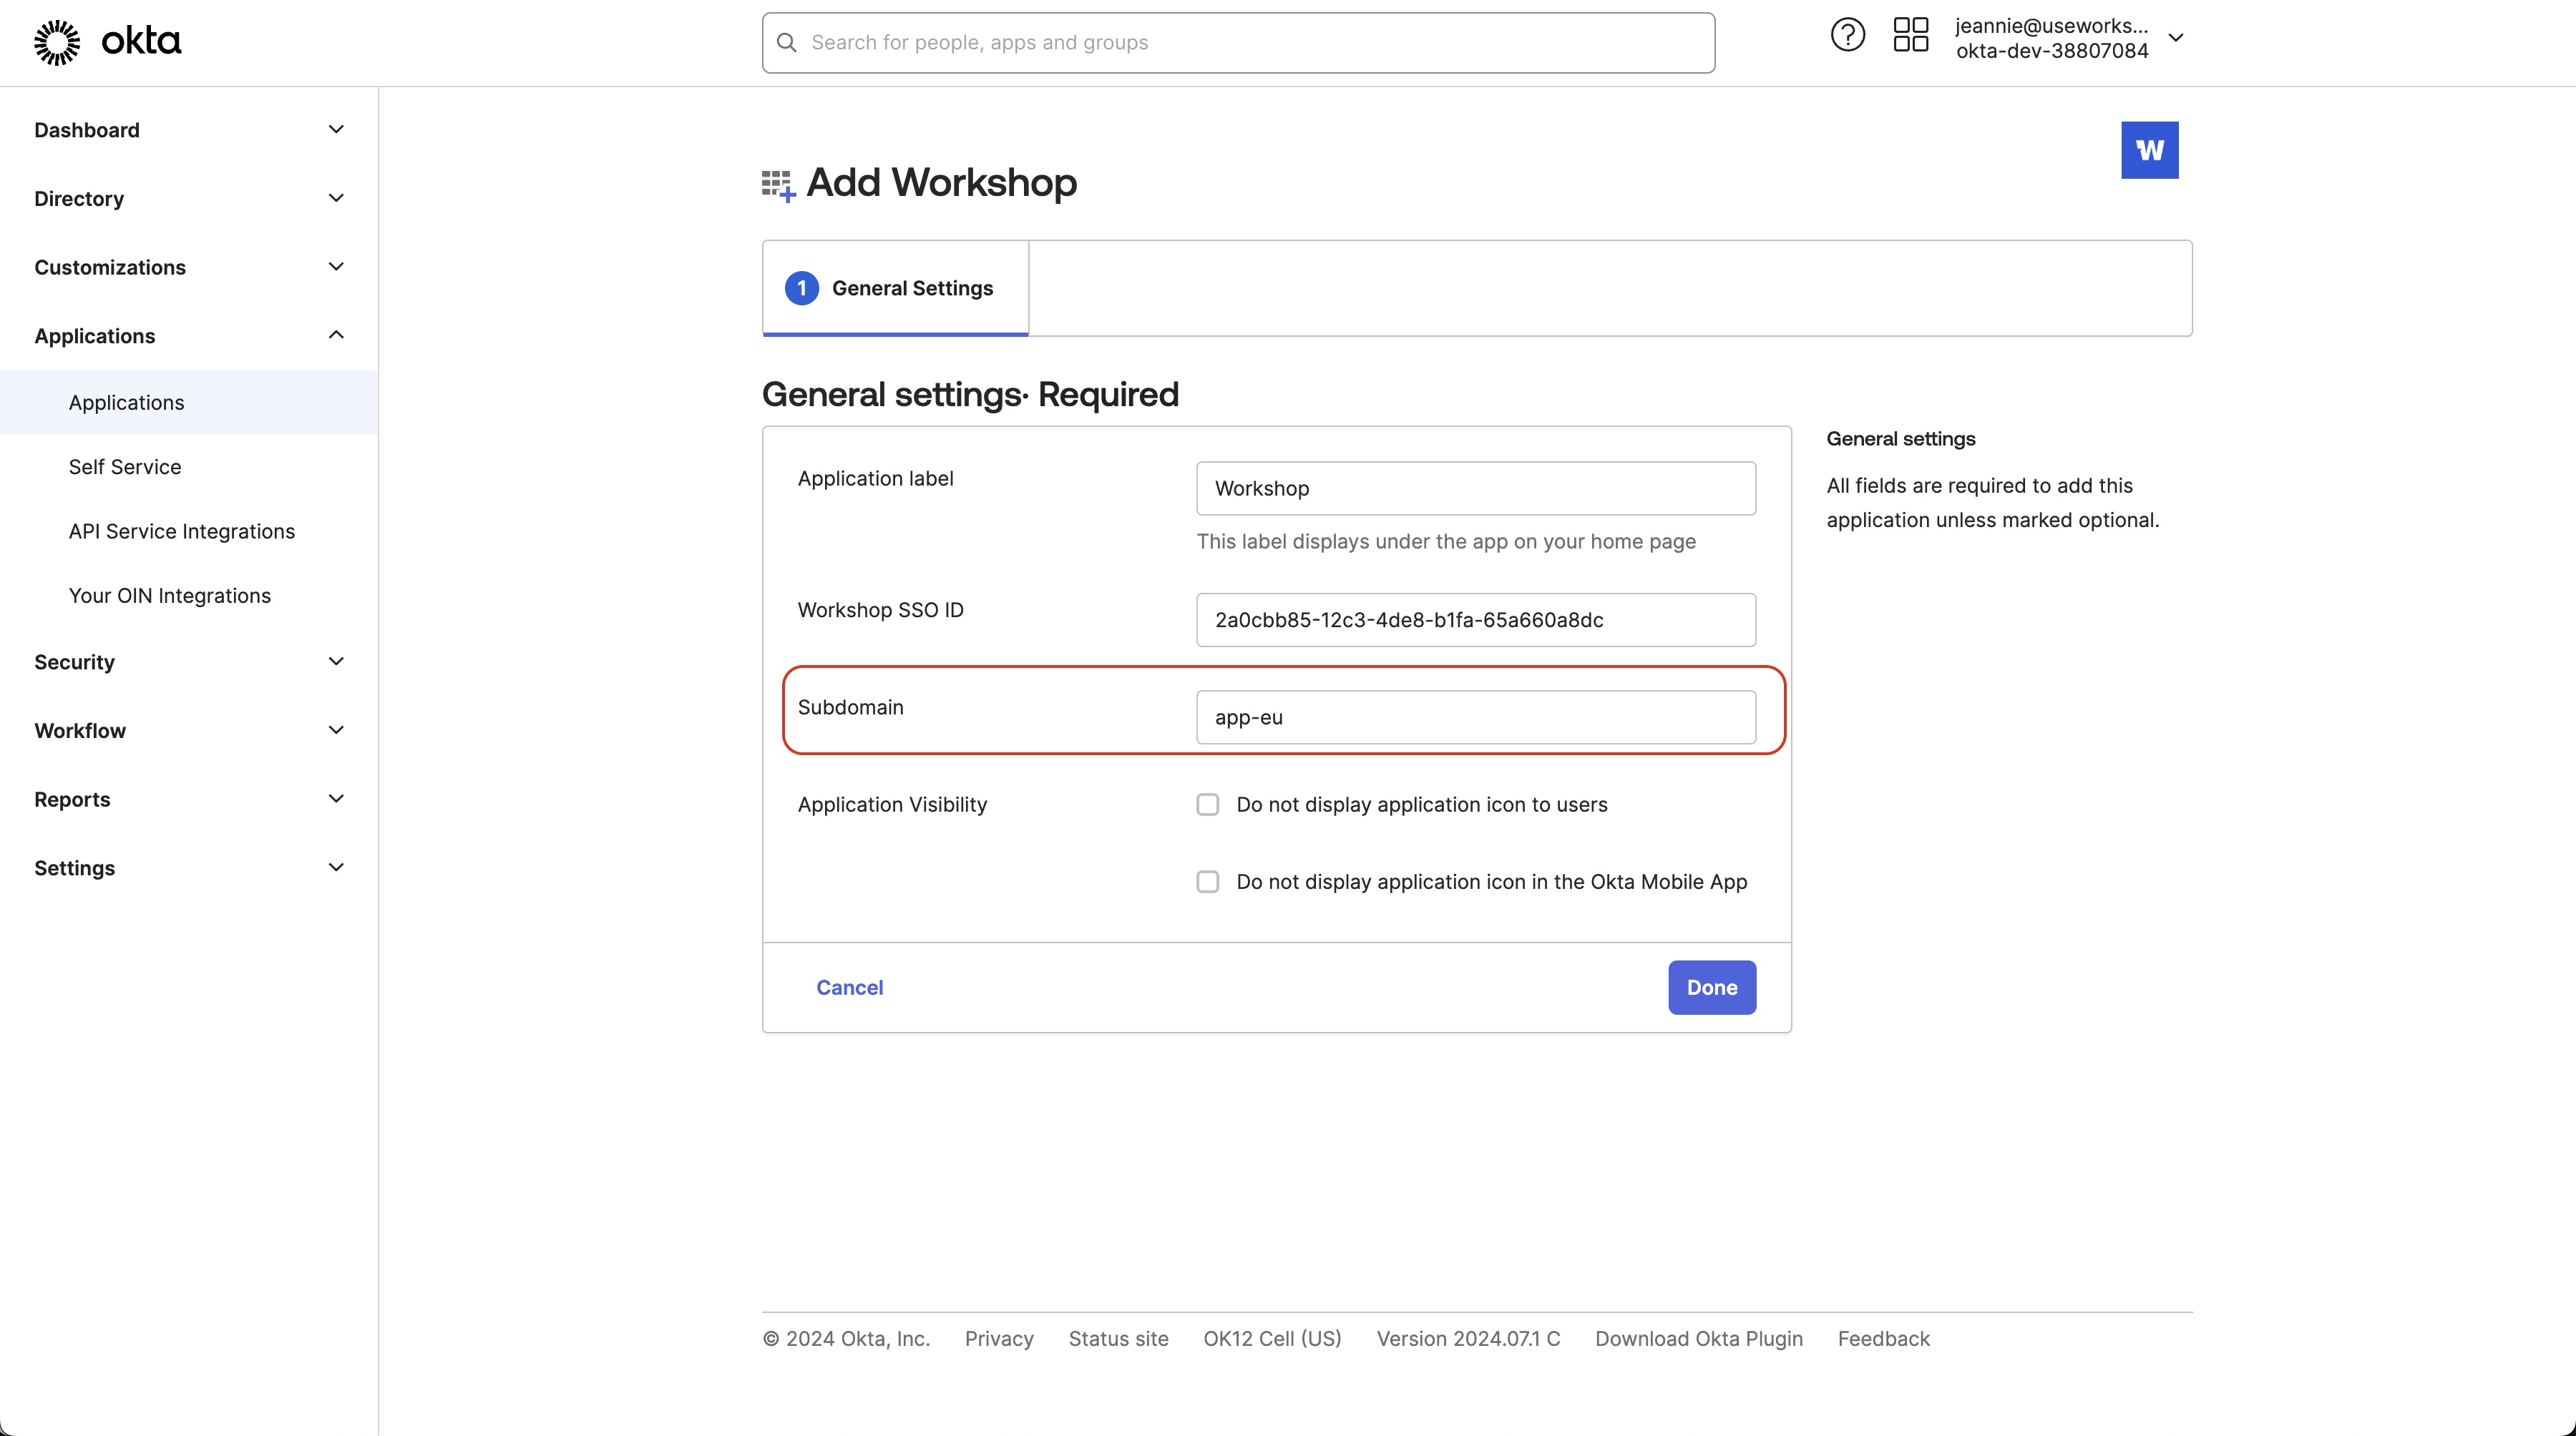Select Applications submenu item
The image size is (2576, 1436).
[x=189, y=403]
